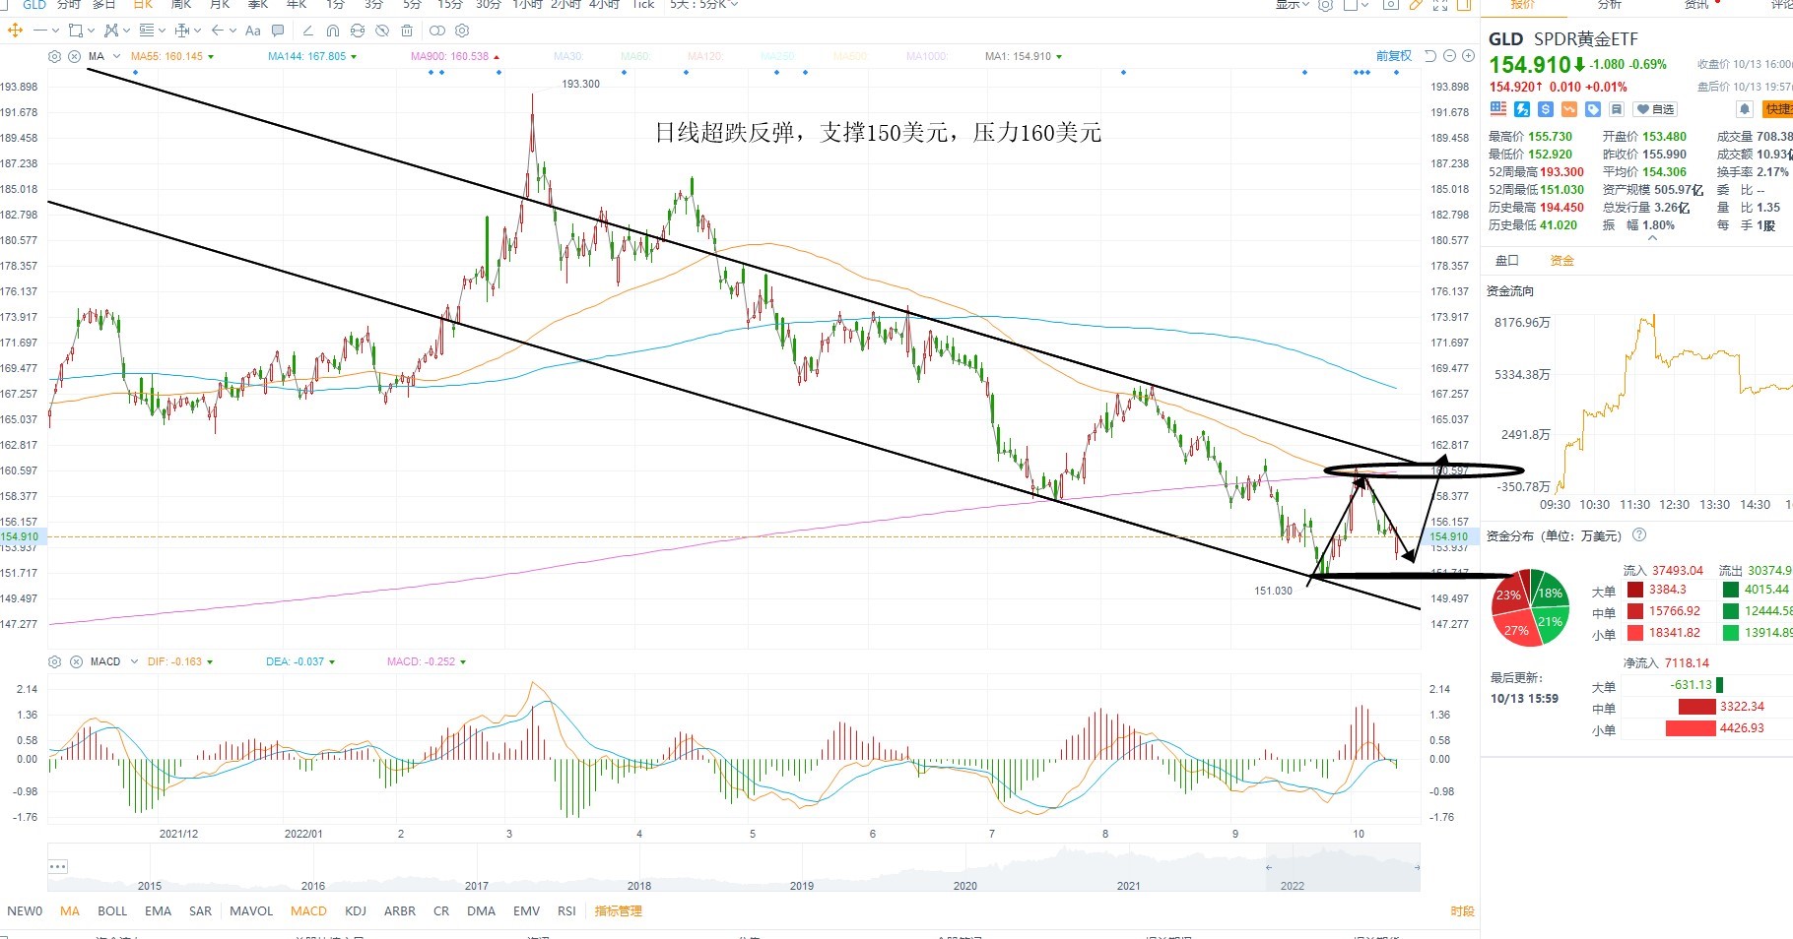Expand chart to fullscreen

pyautogui.click(x=1440, y=4)
